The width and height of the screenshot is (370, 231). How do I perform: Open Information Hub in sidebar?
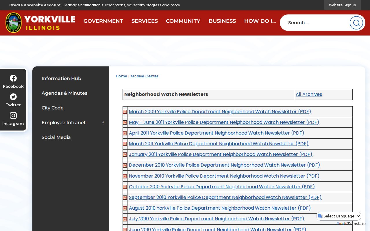point(61,78)
